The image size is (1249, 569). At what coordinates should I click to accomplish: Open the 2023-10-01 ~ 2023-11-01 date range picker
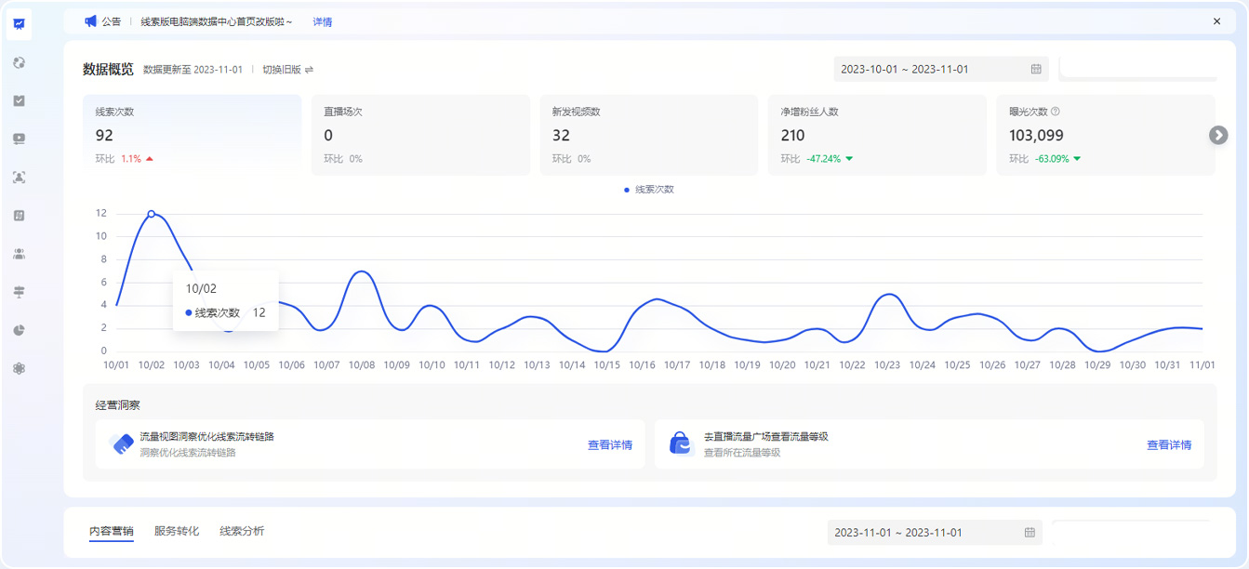point(940,69)
